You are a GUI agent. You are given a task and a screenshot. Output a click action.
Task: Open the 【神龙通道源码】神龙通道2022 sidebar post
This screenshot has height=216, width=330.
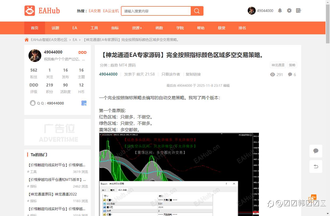coord(52,194)
